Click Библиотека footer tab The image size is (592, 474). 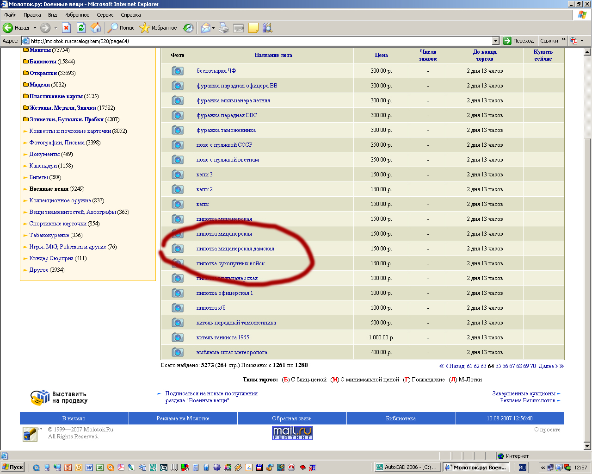(401, 418)
